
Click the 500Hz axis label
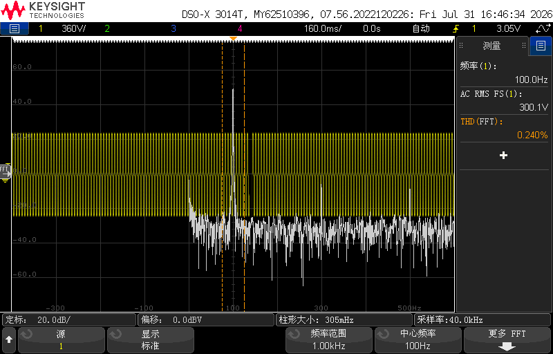[409, 308]
